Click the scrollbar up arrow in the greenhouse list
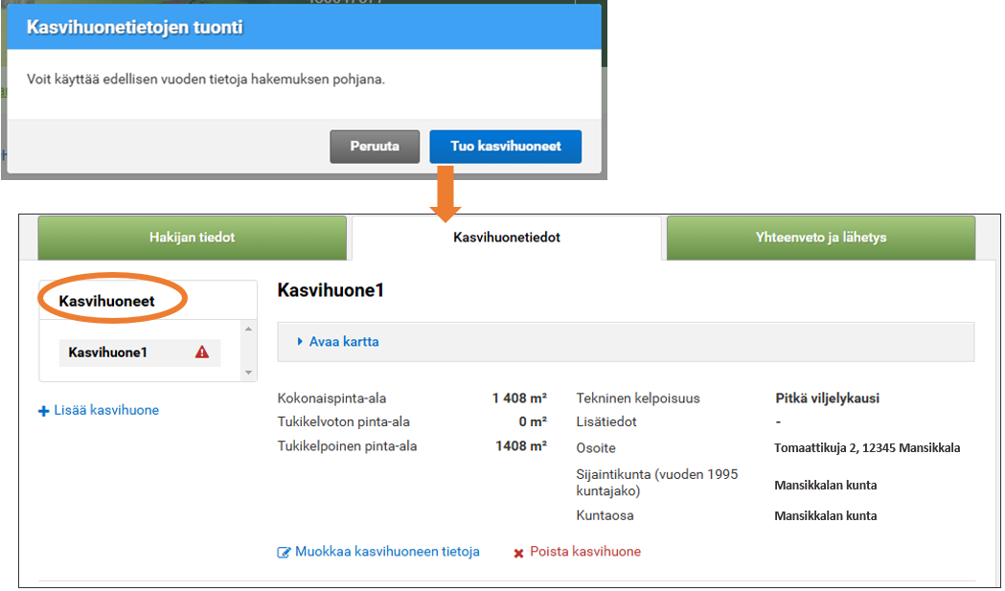 250,330
